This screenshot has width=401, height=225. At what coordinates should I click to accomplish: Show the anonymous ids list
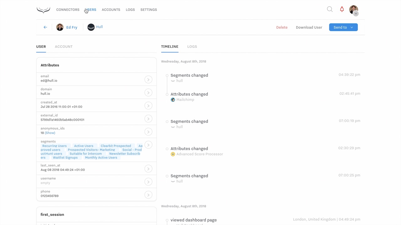(x=50, y=133)
